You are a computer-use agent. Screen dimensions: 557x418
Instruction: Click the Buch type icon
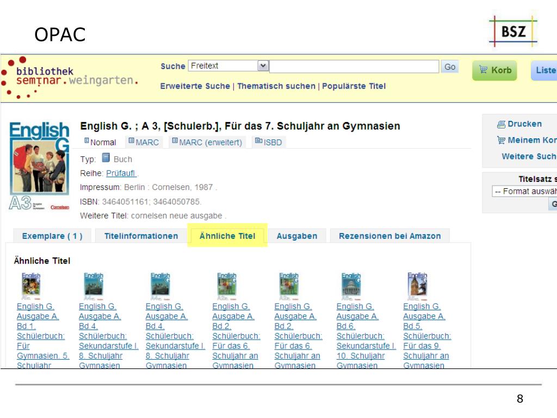pyautogui.click(x=106, y=157)
